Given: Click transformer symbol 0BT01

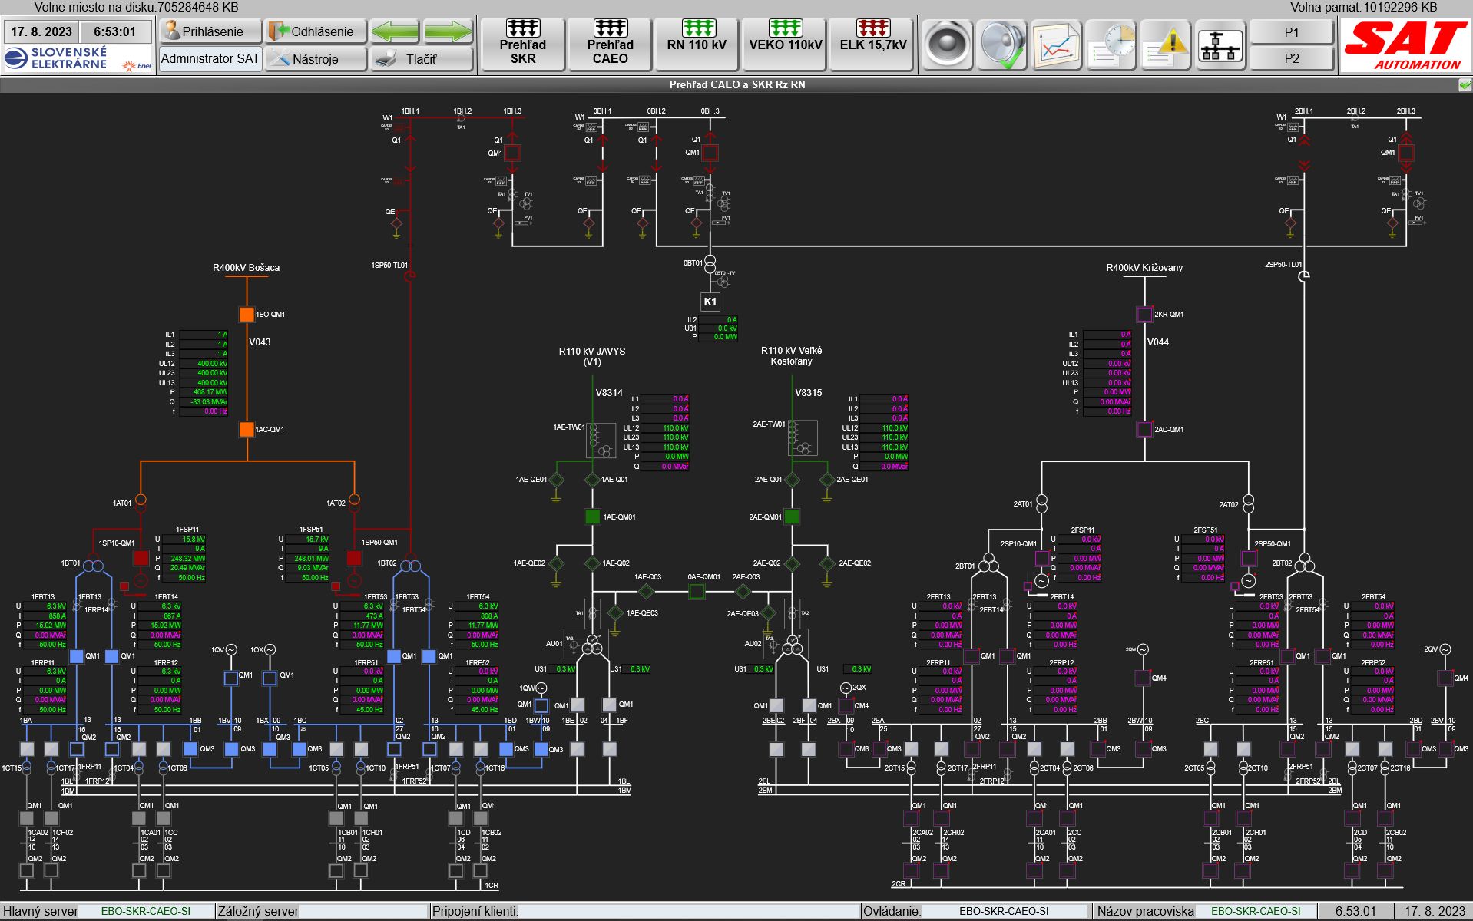Looking at the screenshot, I should 710,265.
